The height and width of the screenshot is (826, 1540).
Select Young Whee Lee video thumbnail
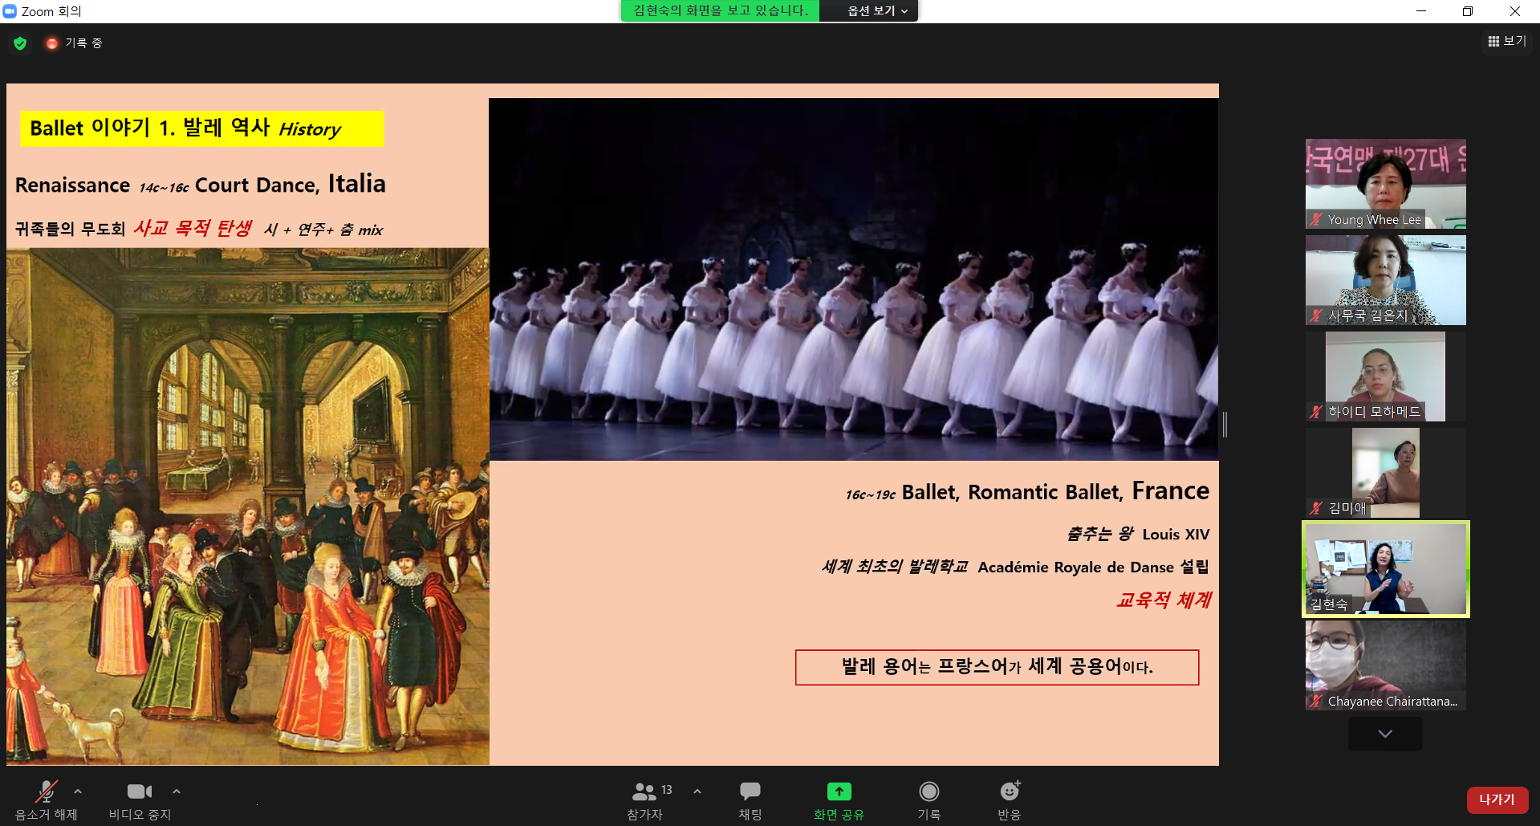[1385, 184]
